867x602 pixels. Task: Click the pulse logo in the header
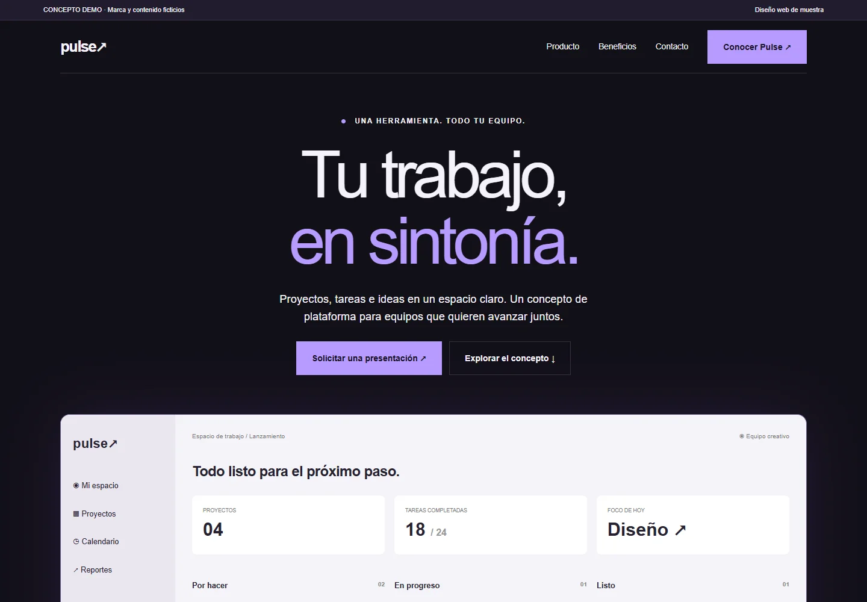pos(84,47)
